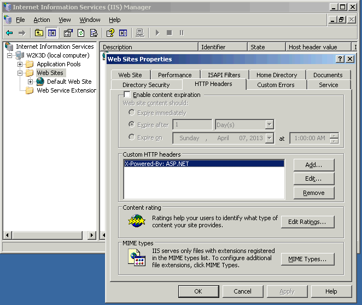
Task: Select Expire on radio button
Action: pos(132,137)
